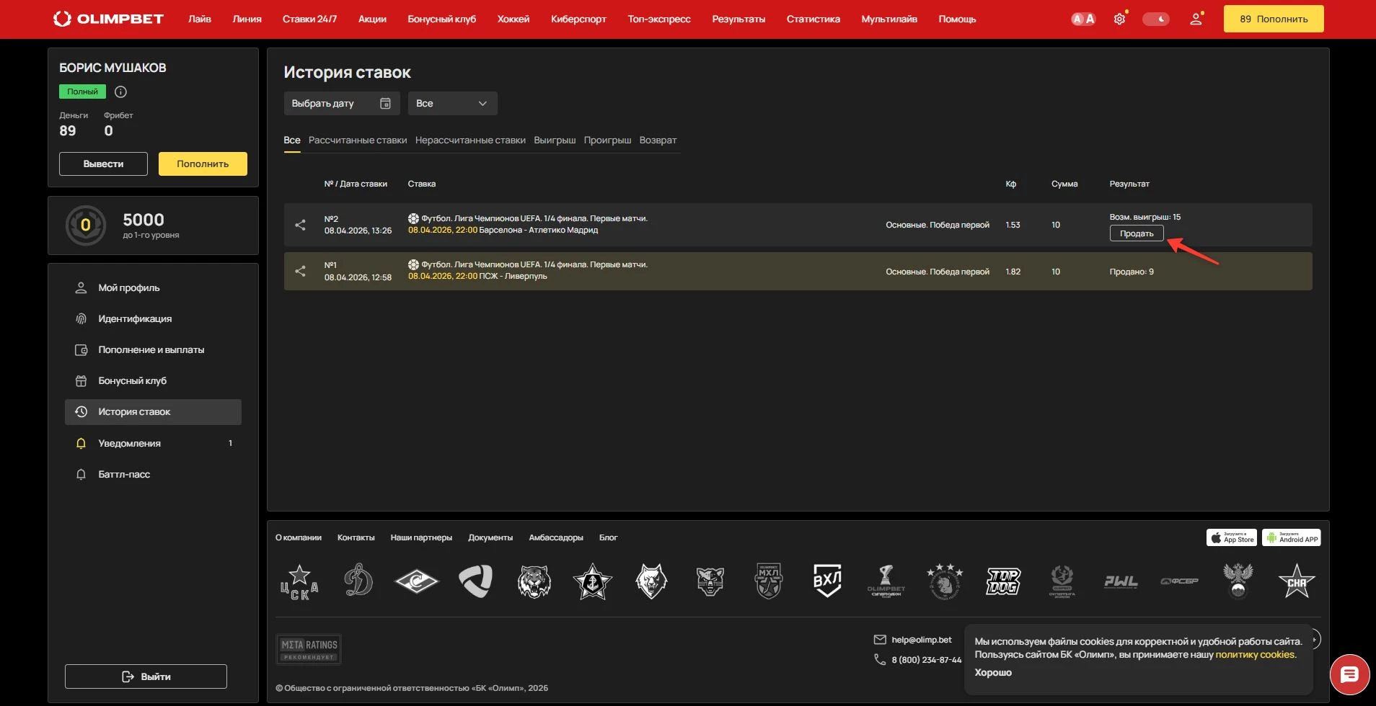
Task: Open user account icon in header
Action: pos(1196,19)
